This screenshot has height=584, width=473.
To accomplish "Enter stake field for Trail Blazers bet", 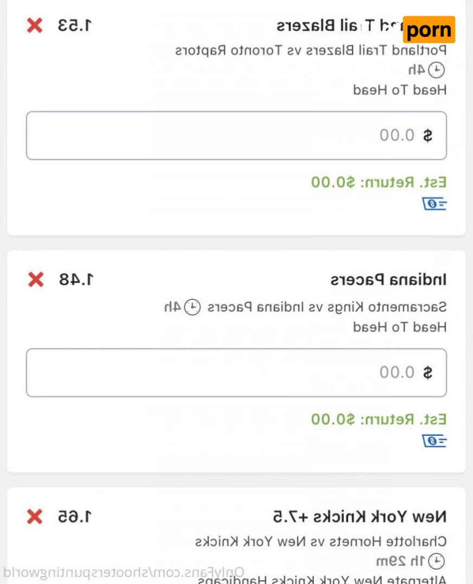I will [x=236, y=136].
